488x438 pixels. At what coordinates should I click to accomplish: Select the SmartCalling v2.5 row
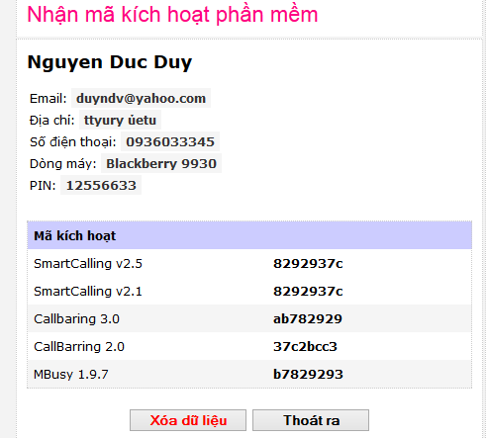[249, 263]
